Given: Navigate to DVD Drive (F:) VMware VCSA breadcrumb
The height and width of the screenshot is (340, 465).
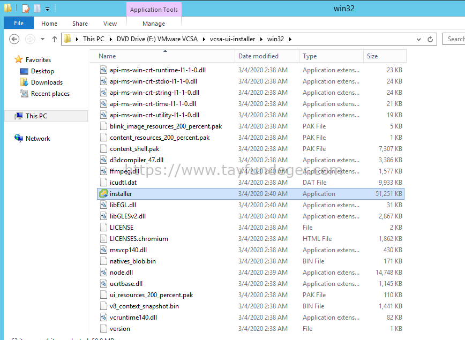Looking at the screenshot, I should pyautogui.click(x=157, y=39).
